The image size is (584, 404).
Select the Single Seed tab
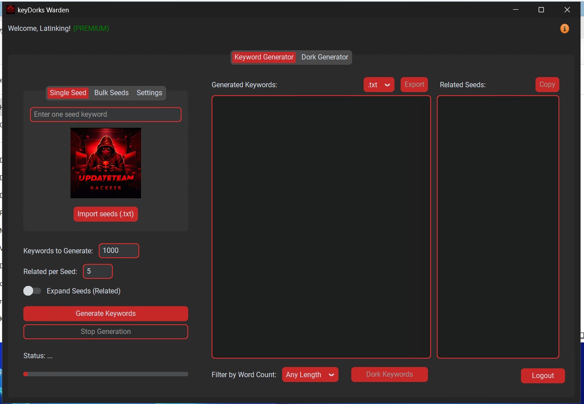68,93
